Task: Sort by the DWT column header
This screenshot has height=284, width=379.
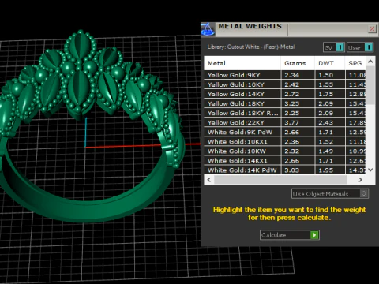Action: [329, 63]
